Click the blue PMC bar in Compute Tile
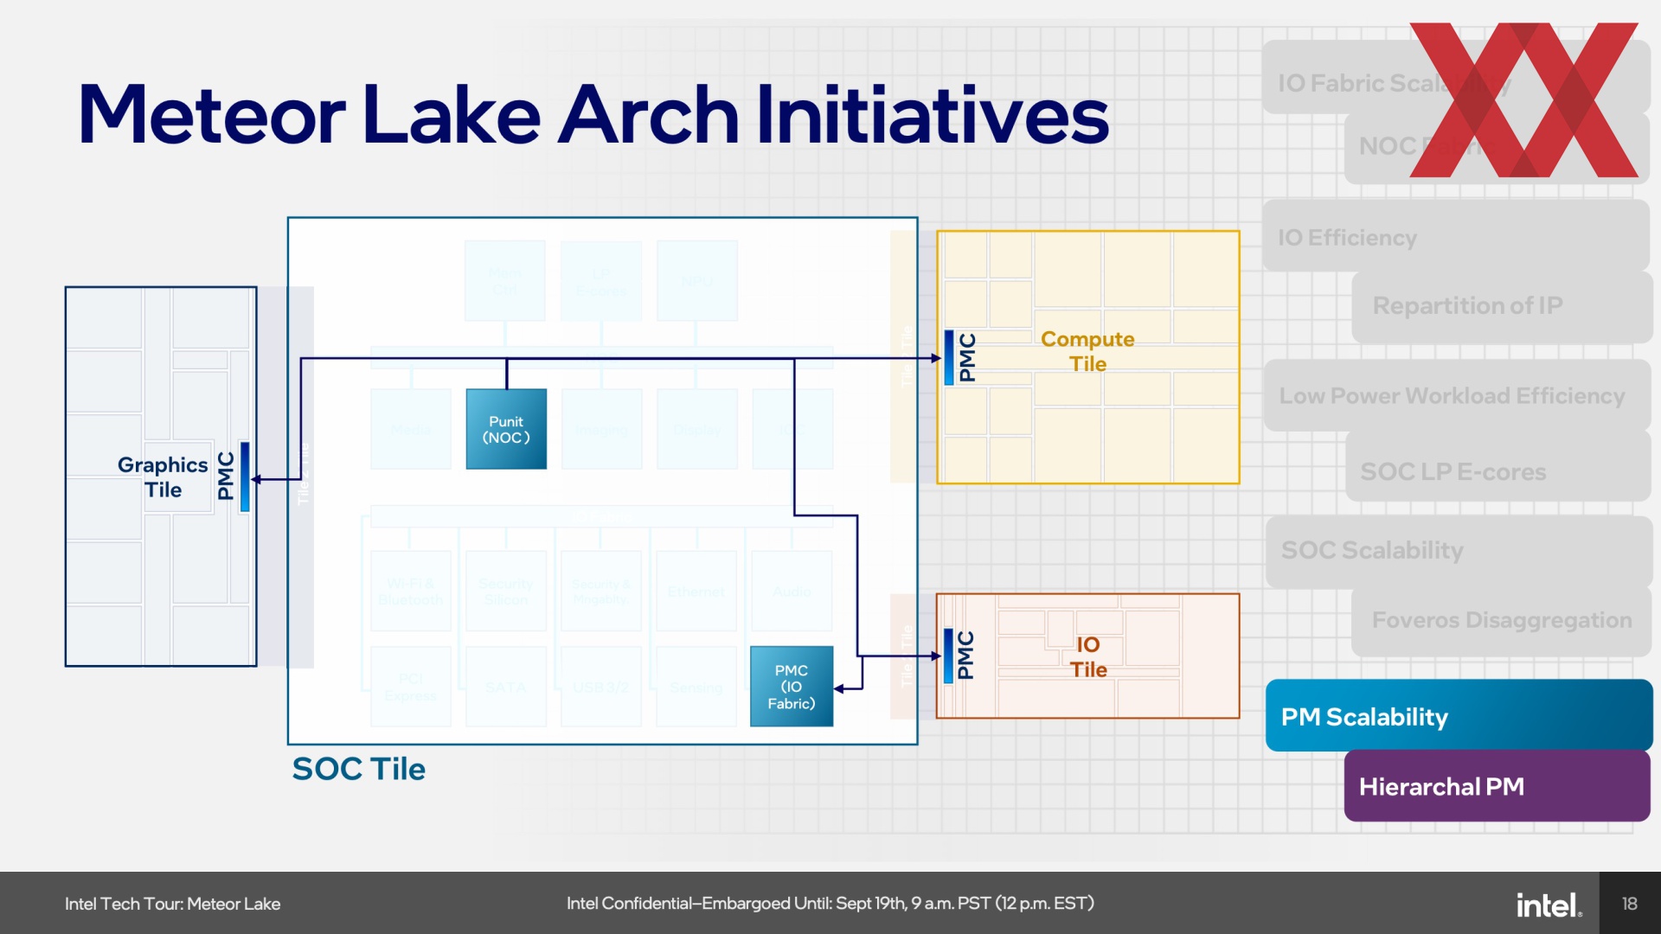This screenshot has width=1661, height=934. [948, 356]
